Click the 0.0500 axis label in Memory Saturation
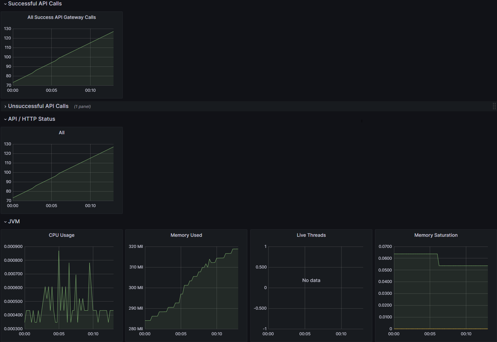The height and width of the screenshot is (342, 497). click(x=385, y=270)
